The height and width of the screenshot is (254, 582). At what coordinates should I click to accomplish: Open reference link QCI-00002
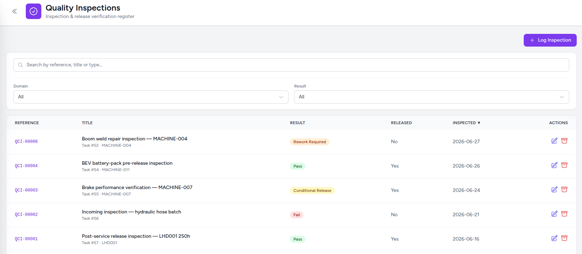(26, 214)
